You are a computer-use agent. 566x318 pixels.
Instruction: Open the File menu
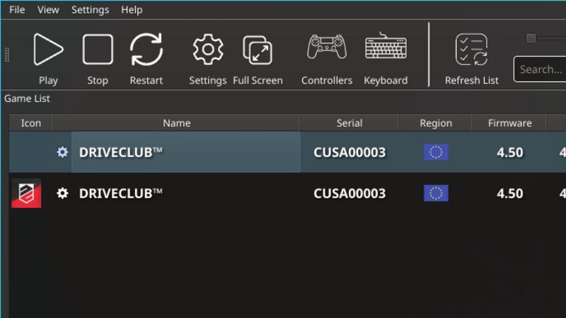(17, 10)
